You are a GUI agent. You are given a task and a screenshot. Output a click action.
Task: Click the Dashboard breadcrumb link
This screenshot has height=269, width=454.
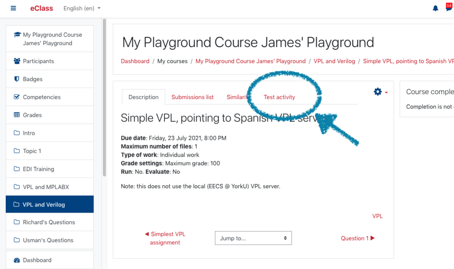click(x=135, y=61)
